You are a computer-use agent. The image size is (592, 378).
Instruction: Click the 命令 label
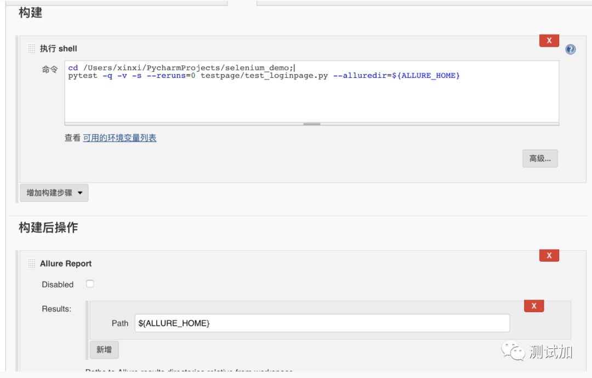click(x=50, y=70)
